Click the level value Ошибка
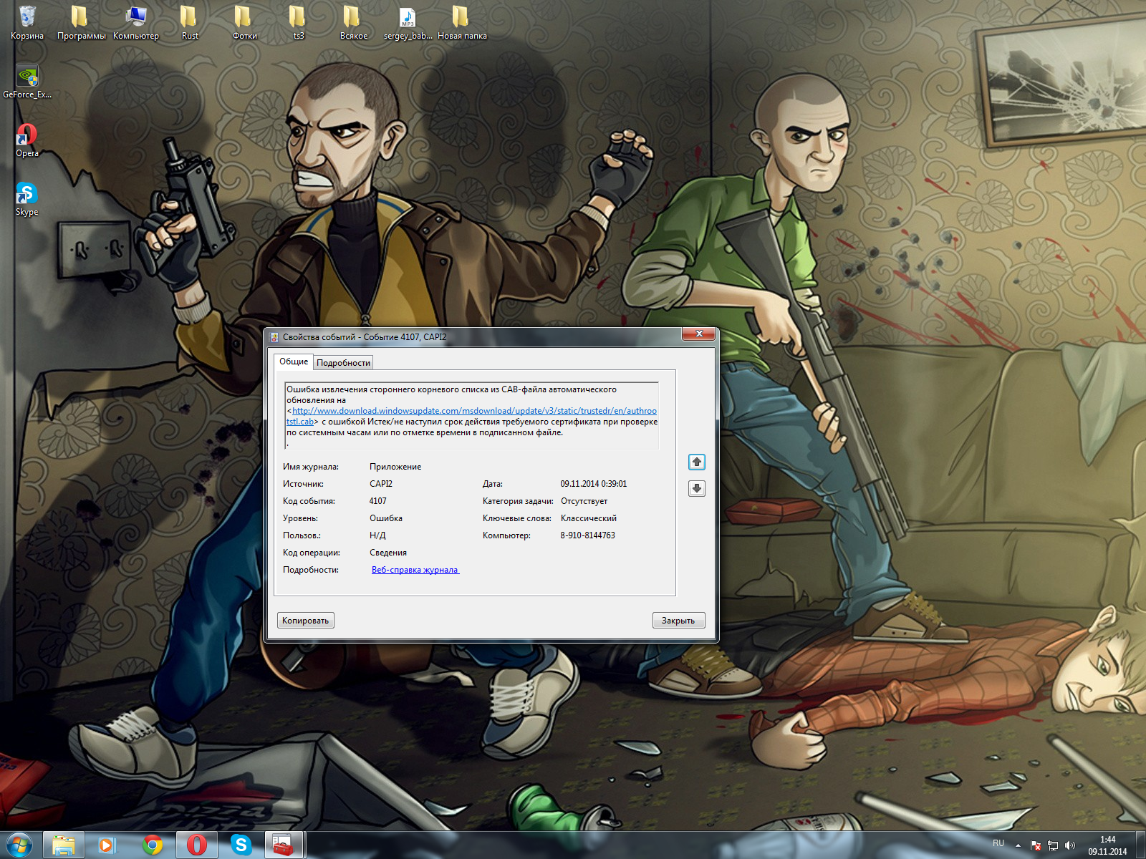The height and width of the screenshot is (859, 1146). click(385, 518)
